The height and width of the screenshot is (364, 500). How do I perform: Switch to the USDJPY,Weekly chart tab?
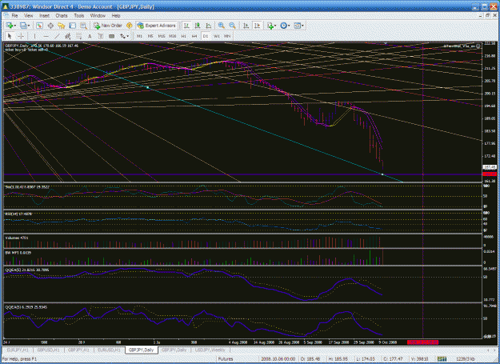(x=210, y=350)
